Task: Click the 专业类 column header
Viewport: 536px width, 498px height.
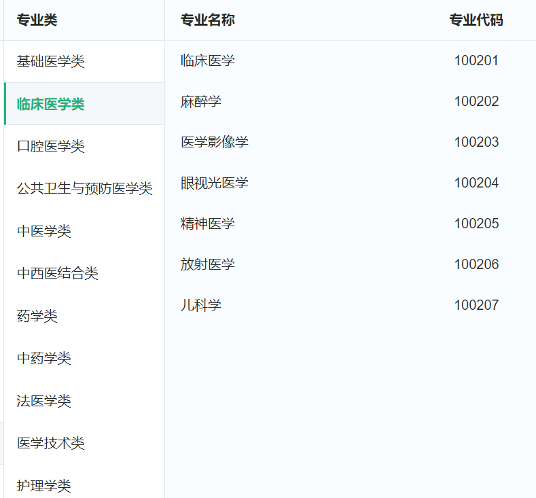Action: tap(37, 20)
